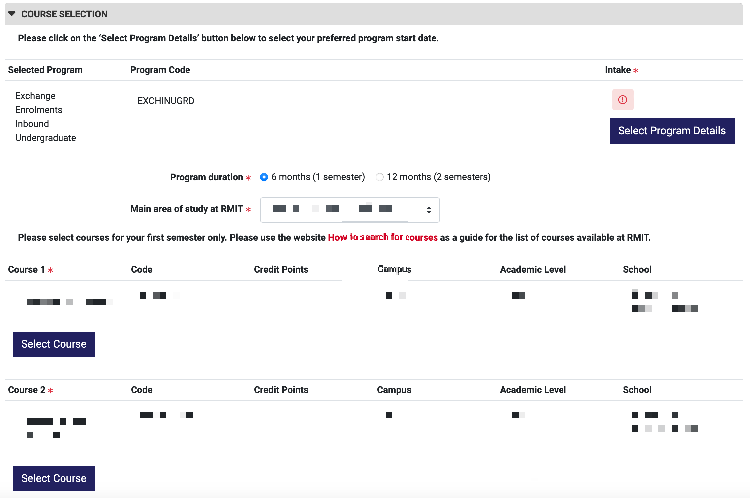Click the Exchange Enrolments Inbound Undergraduate program name
The width and height of the screenshot is (750, 498).
click(x=46, y=117)
